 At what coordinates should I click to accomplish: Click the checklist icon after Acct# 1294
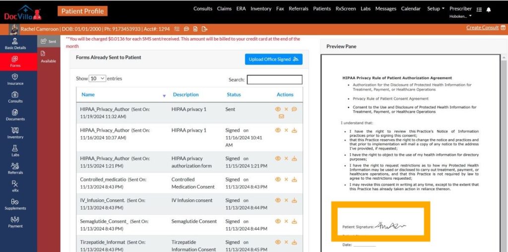point(177,29)
